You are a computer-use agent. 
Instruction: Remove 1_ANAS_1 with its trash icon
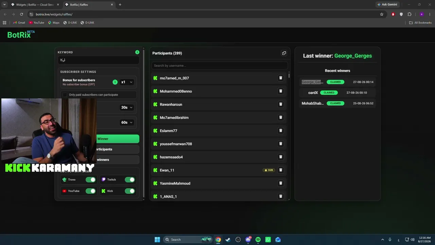[x=281, y=196]
